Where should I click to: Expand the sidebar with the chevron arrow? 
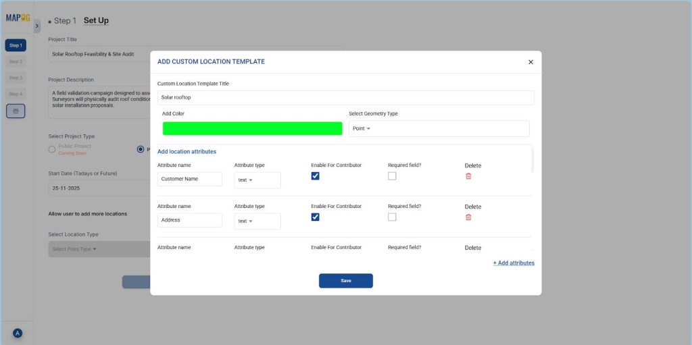[37, 26]
